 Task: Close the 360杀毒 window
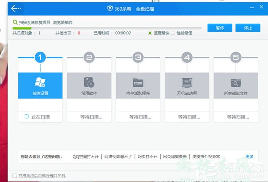tap(261, 7)
